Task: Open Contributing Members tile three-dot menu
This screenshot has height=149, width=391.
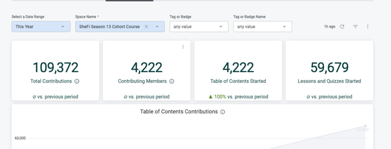Action: [x=183, y=47]
